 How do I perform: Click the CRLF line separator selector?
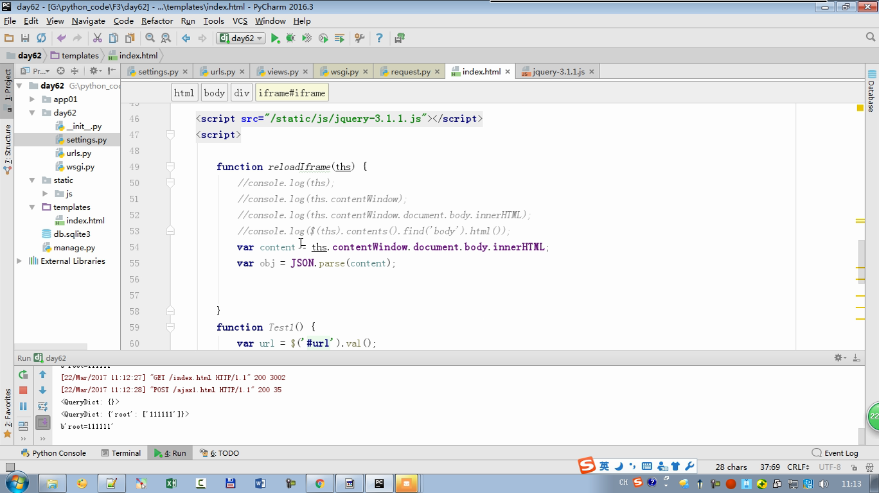tap(798, 467)
